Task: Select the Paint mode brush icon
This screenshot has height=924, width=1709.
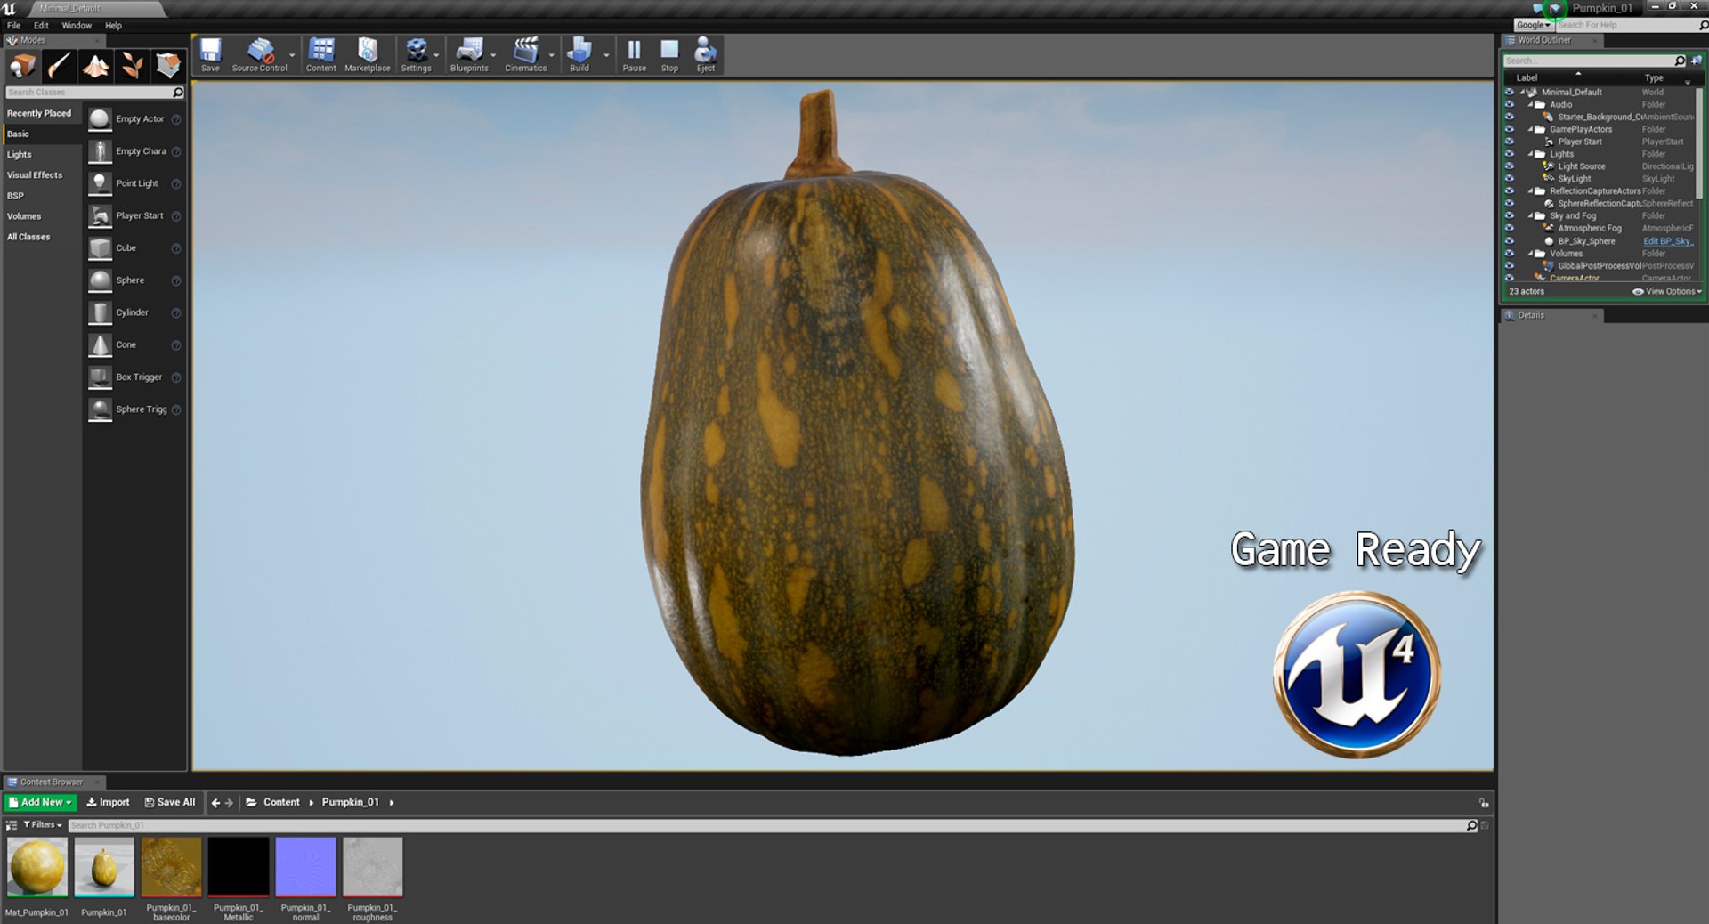Action: pyautogui.click(x=59, y=65)
